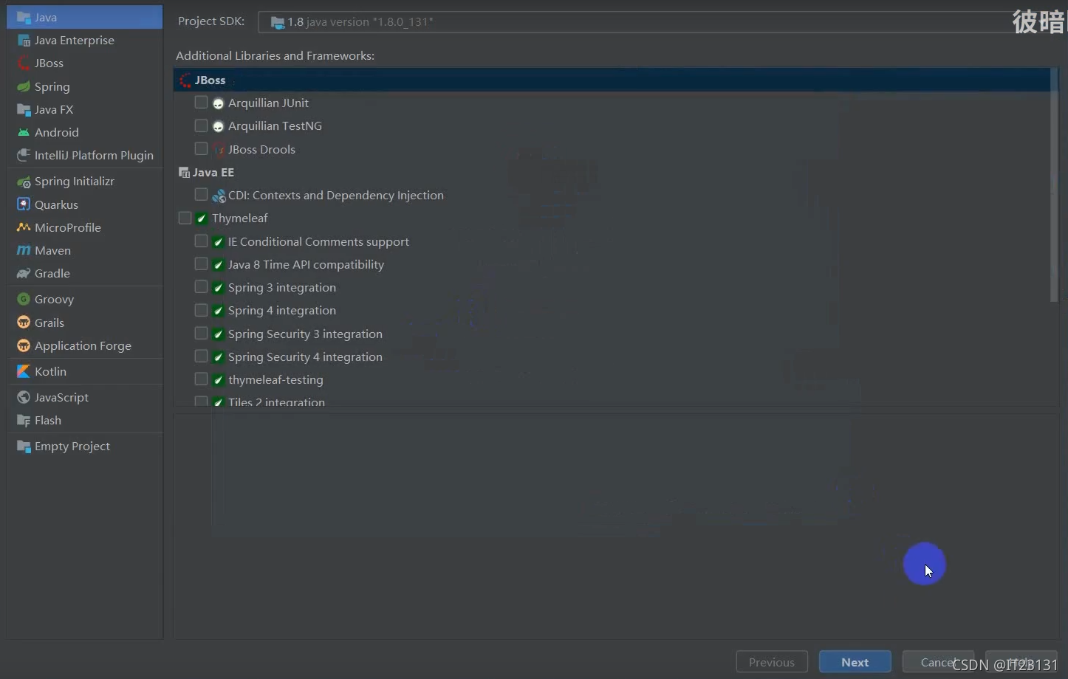
Task: Click the JBoss Drools icon
Action: point(218,149)
